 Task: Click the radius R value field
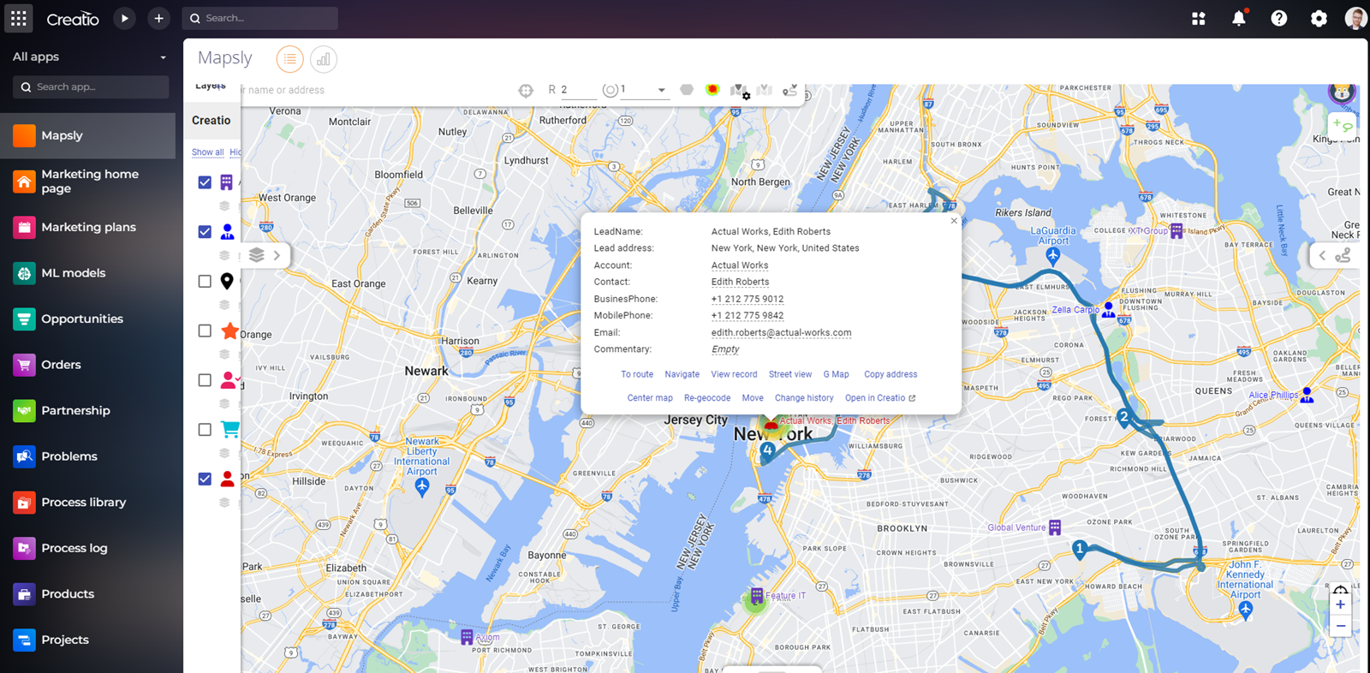(577, 90)
